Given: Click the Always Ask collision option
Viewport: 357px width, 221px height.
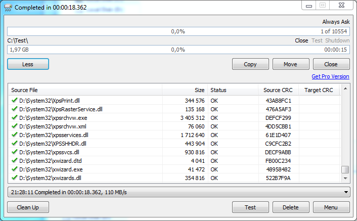Looking at the screenshot, I should pos(336,22).
